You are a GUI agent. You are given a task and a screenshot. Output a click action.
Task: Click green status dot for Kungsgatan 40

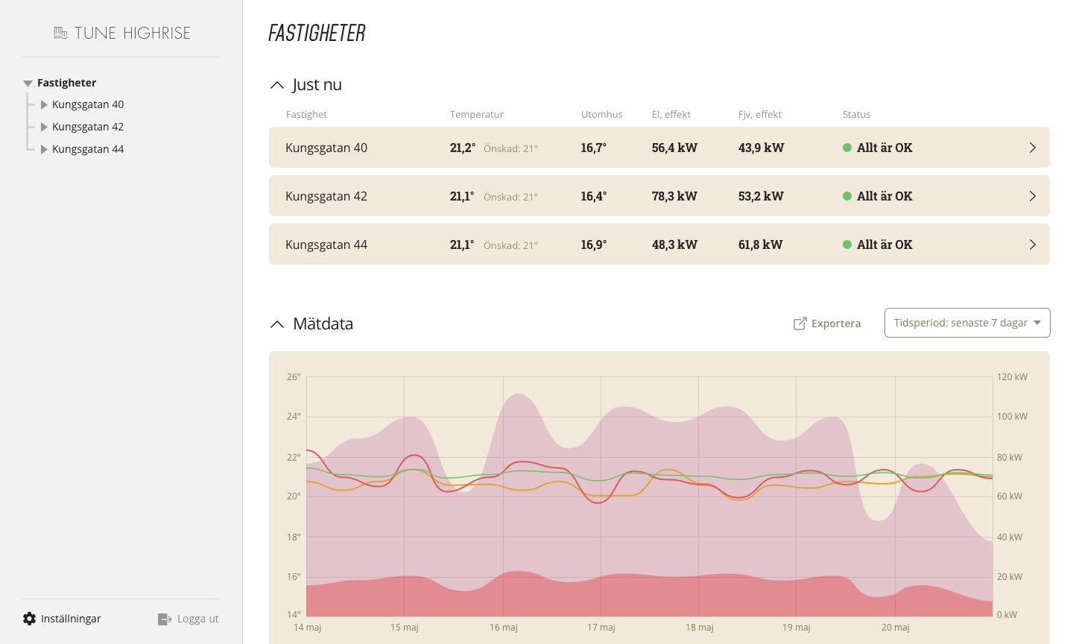(847, 148)
